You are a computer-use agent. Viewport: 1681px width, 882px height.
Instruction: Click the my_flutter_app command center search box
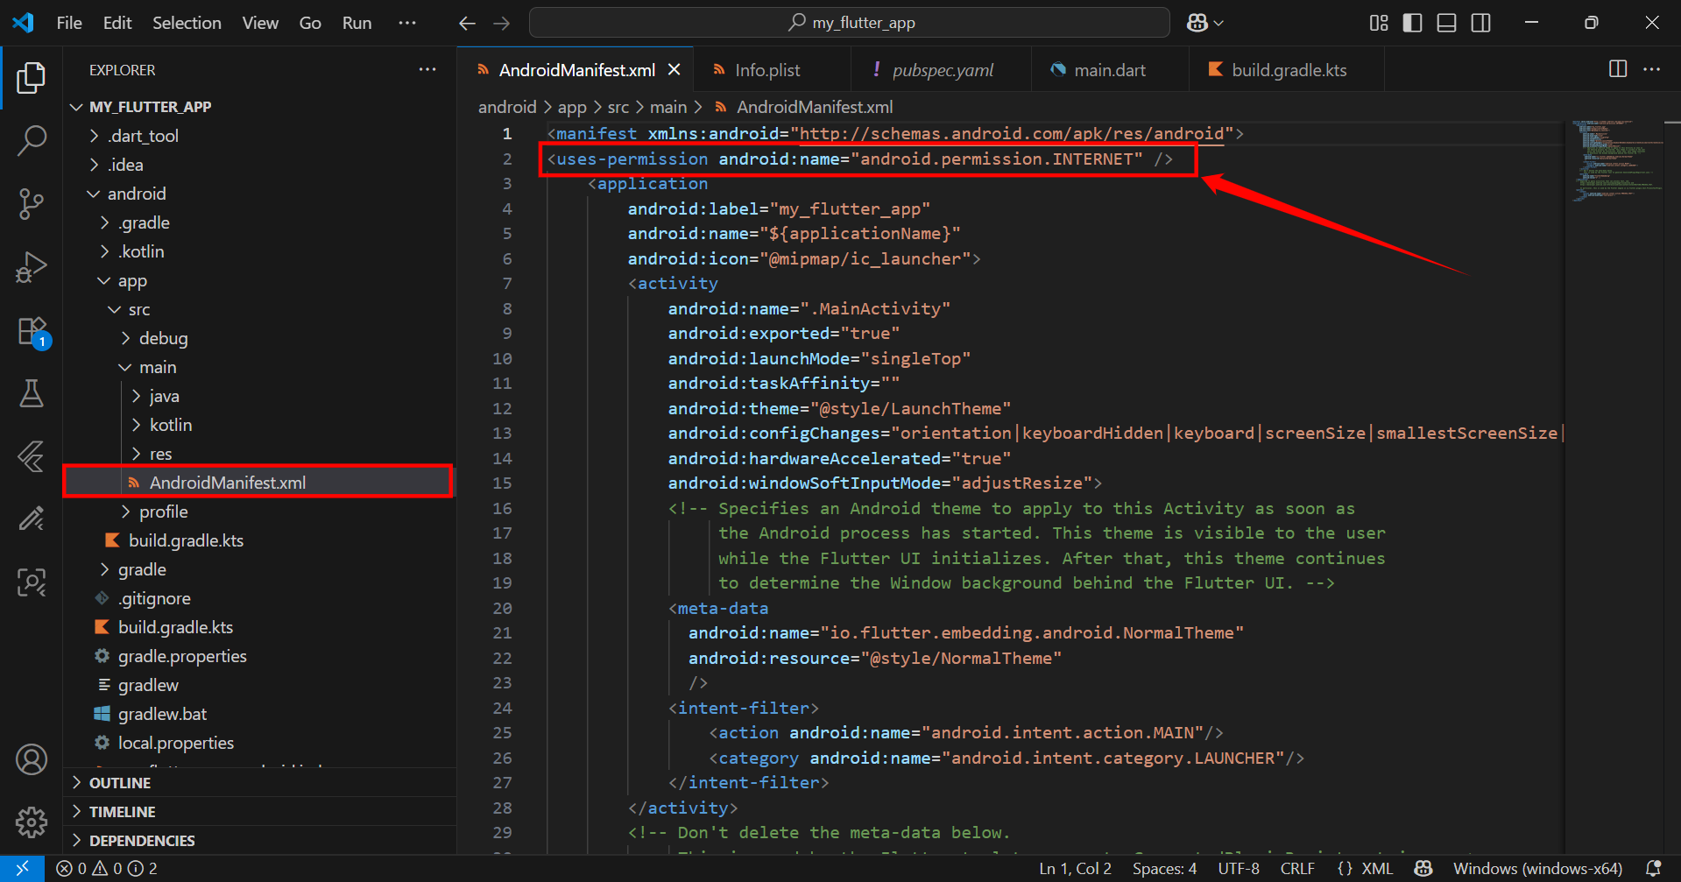point(850,23)
